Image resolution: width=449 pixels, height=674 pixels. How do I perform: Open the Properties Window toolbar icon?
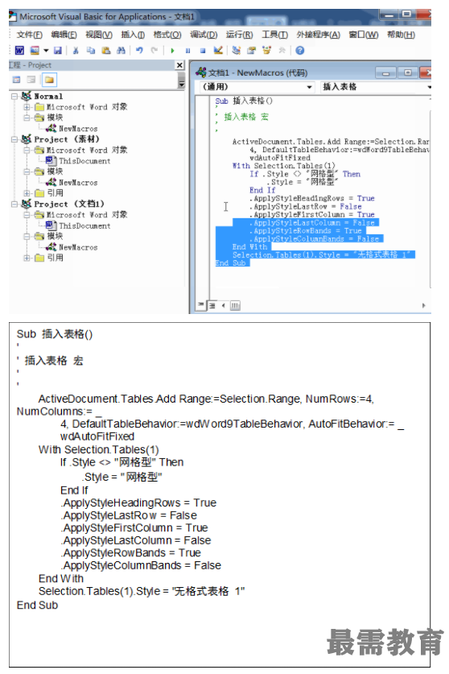coord(251,50)
